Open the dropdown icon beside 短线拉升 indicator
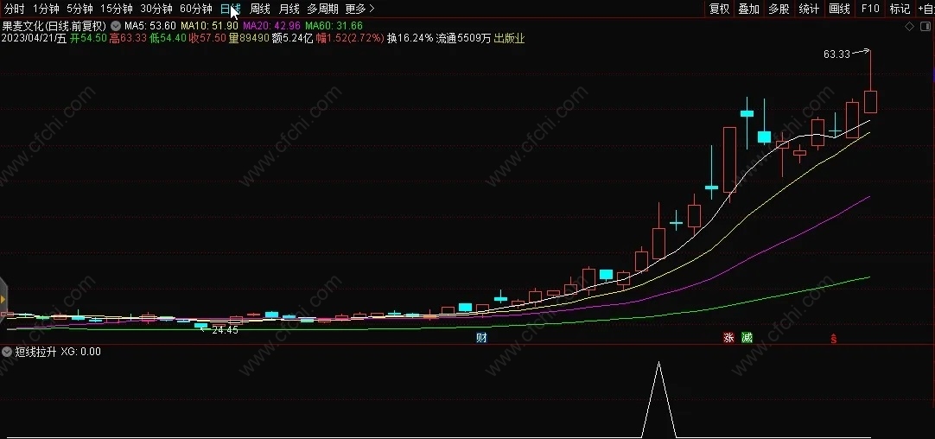 point(7,352)
